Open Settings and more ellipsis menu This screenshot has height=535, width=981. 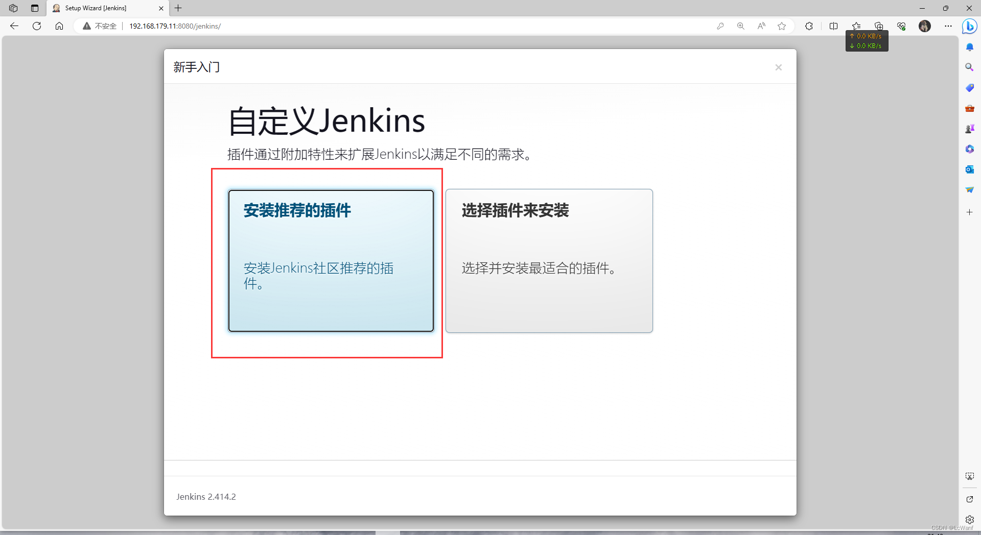[x=948, y=26]
